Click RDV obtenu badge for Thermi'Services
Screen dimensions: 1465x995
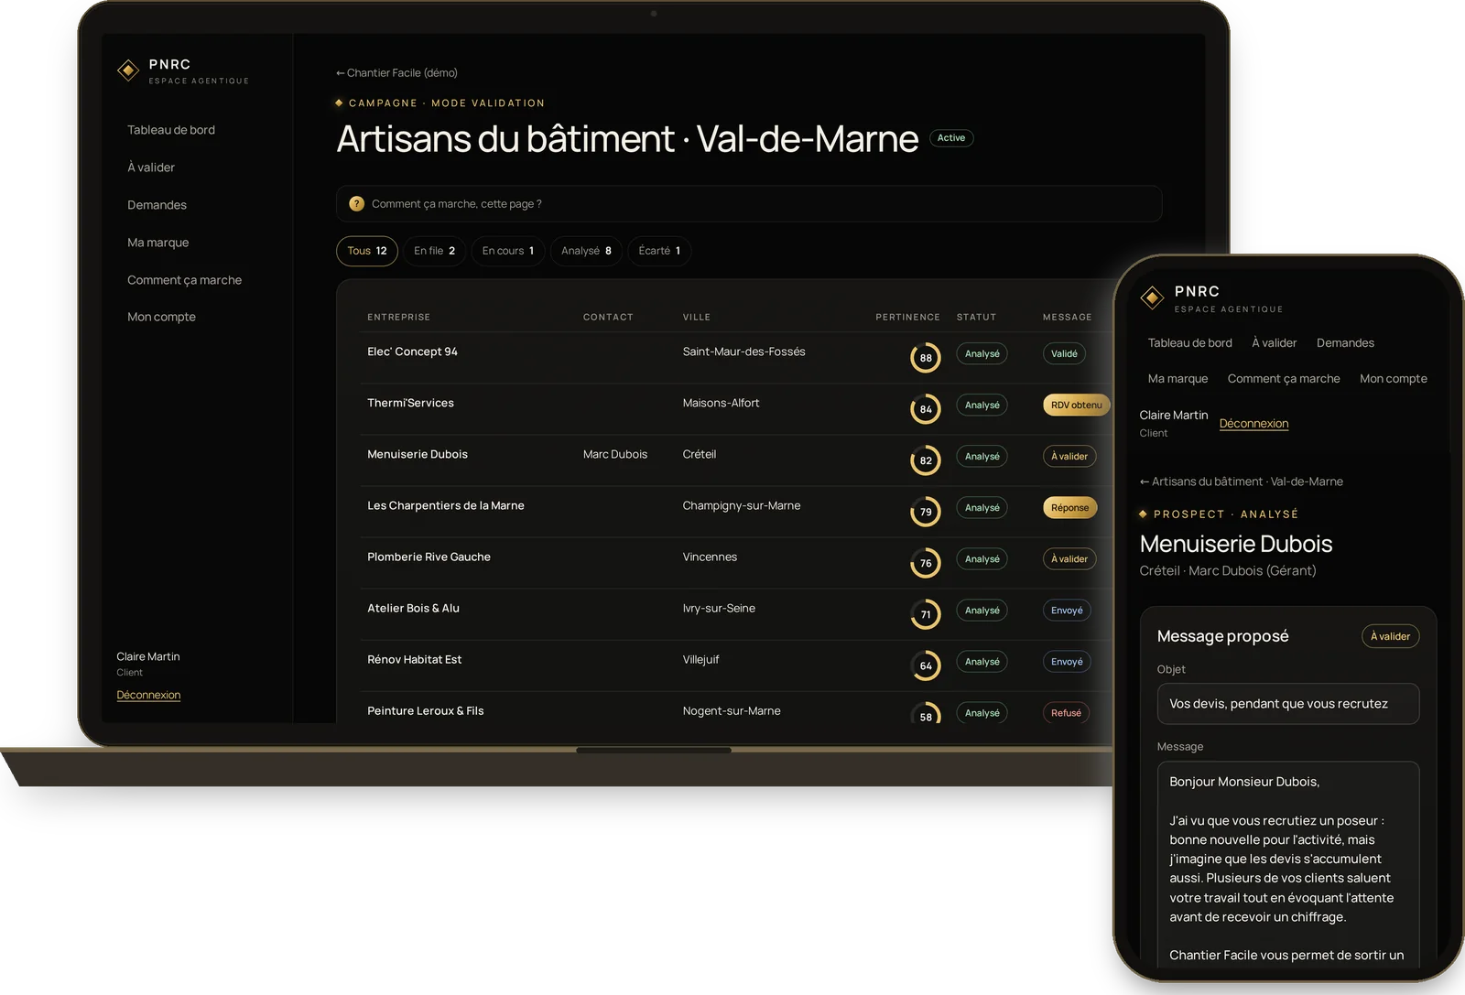pyautogui.click(x=1076, y=405)
